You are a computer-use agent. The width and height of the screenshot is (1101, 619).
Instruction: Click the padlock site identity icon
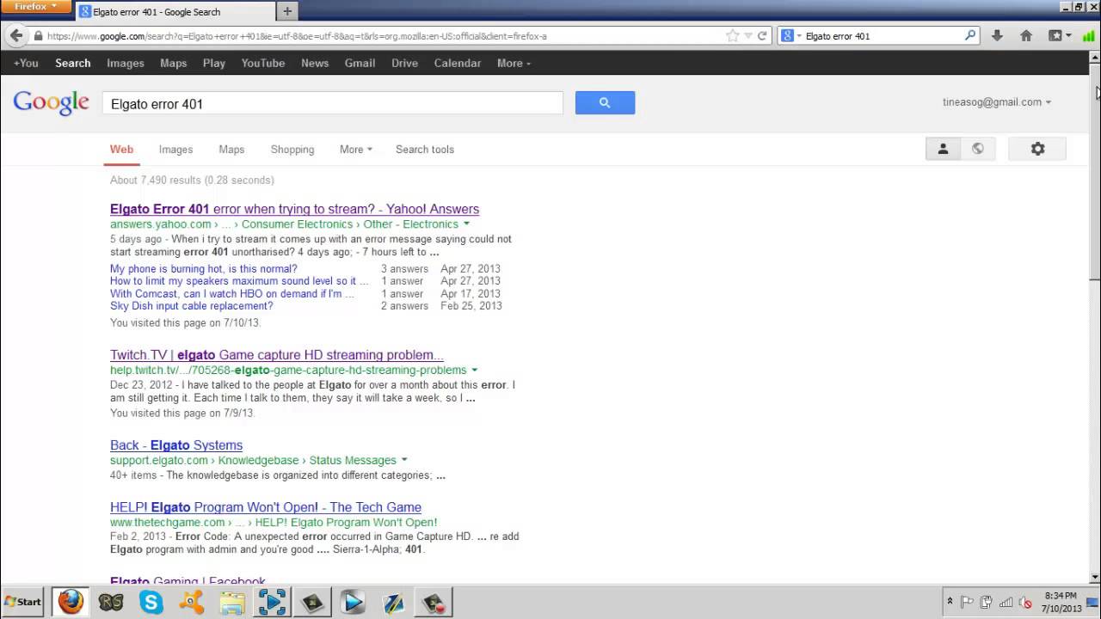coord(38,36)
